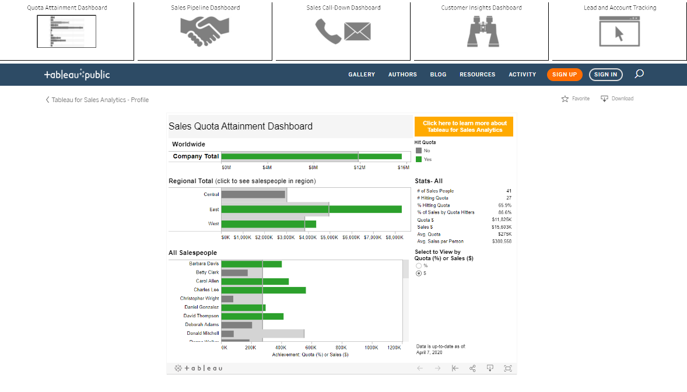Click the Share icon in the dashboard toolbar
Image resolution: width=687 pixels, height=392 pixels.
tap(472, 368)
